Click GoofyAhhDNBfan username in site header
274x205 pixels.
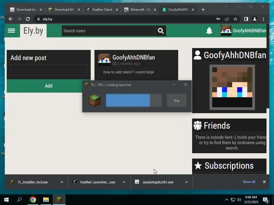tap(250, 31)
